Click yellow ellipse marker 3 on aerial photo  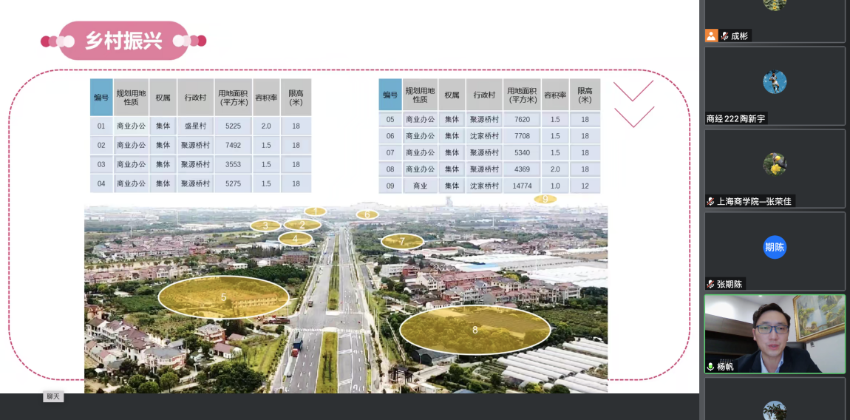click(x=265, y=226)
